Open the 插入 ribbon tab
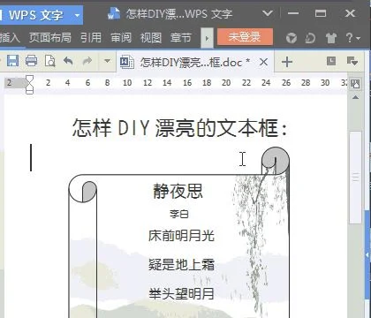 click(10, 37)
